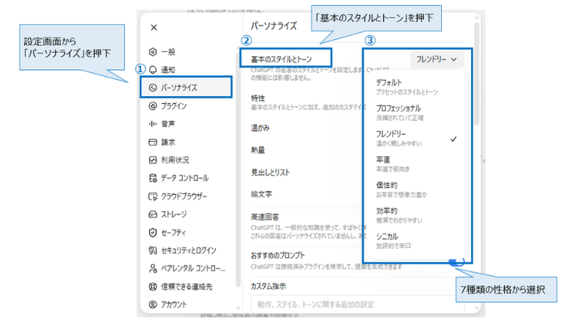This screenshot has width=572, height=322.
Task: Click the settings panel vertical scrollbar
Action: point(476,74)
